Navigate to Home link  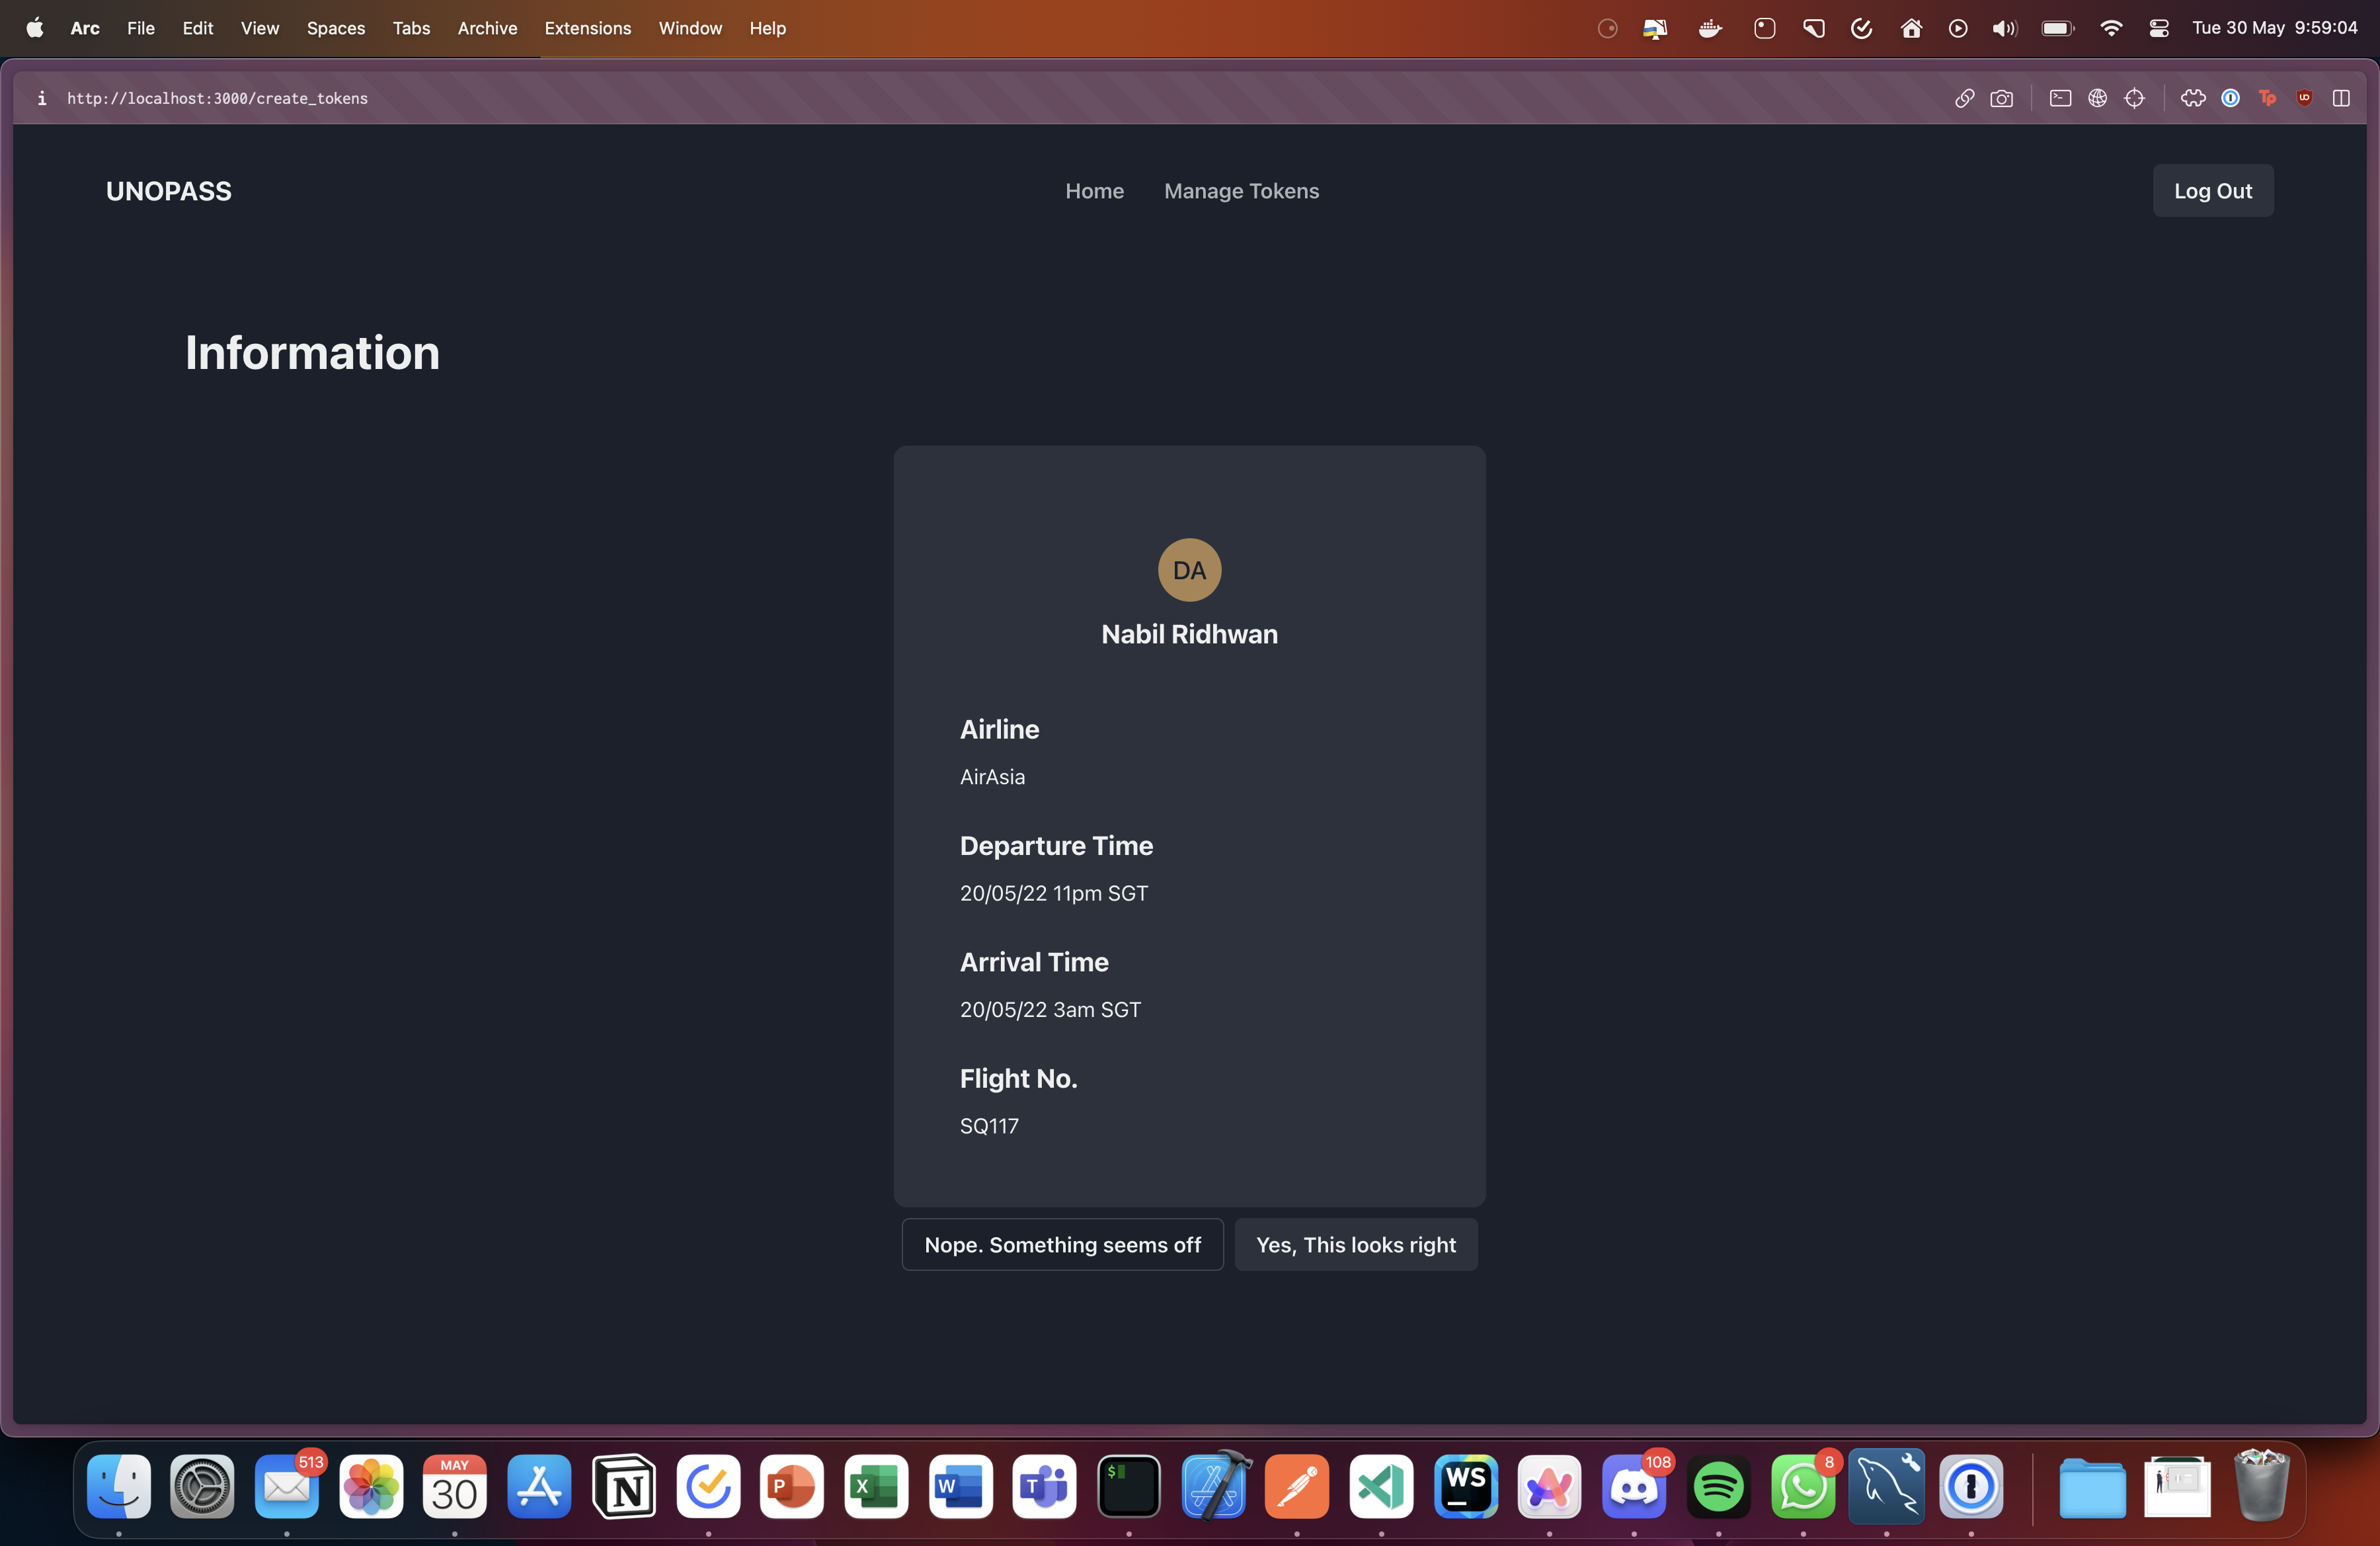1094,191
